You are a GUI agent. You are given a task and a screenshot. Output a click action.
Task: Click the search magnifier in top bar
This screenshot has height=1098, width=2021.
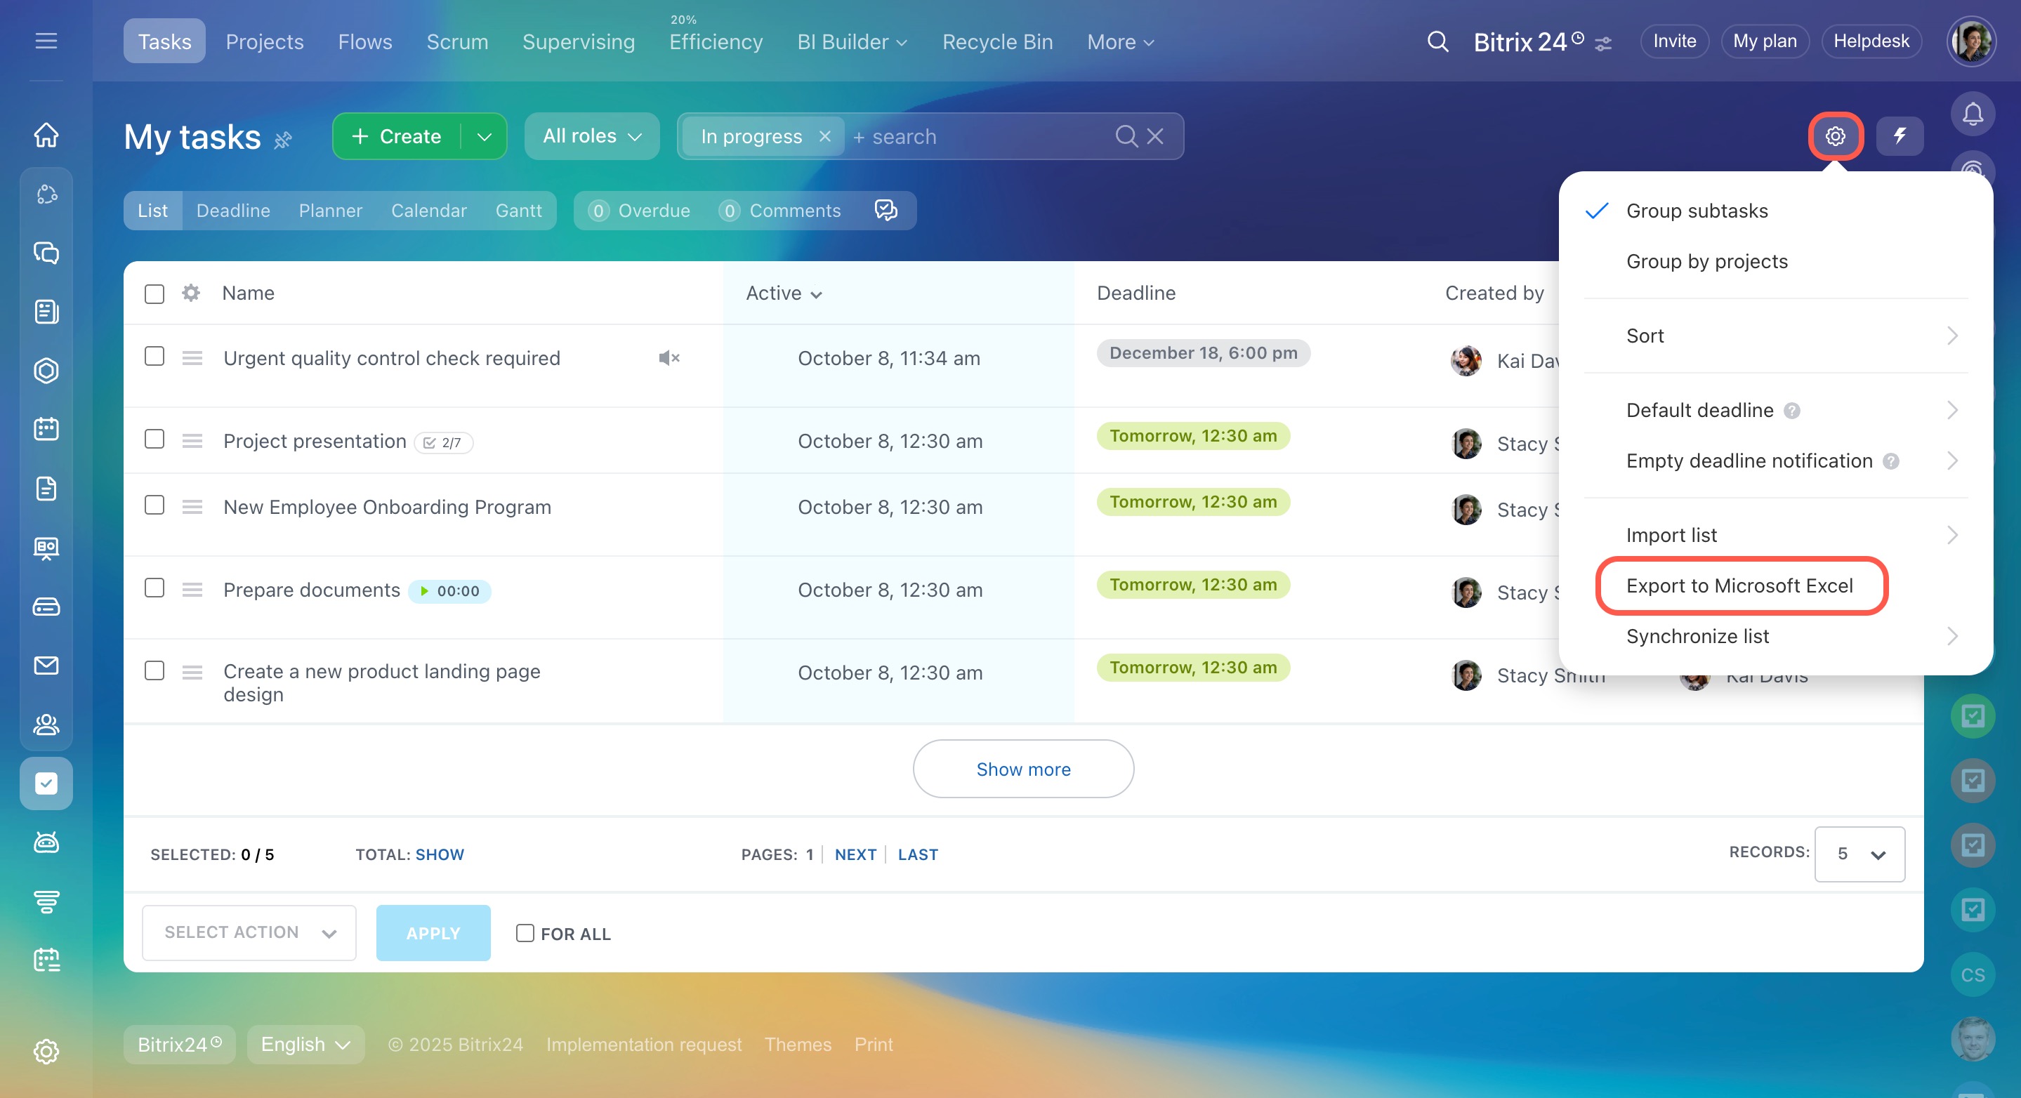click(x=1437, y=41)
